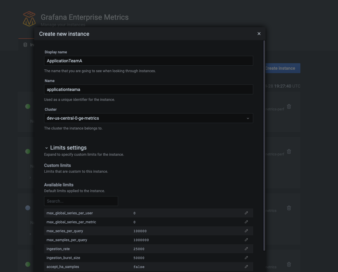This screenshot has height=272, width=338.
Task: Click the second instance's trash delete icon
Action: pyautogui.click(x=289, y=151)
